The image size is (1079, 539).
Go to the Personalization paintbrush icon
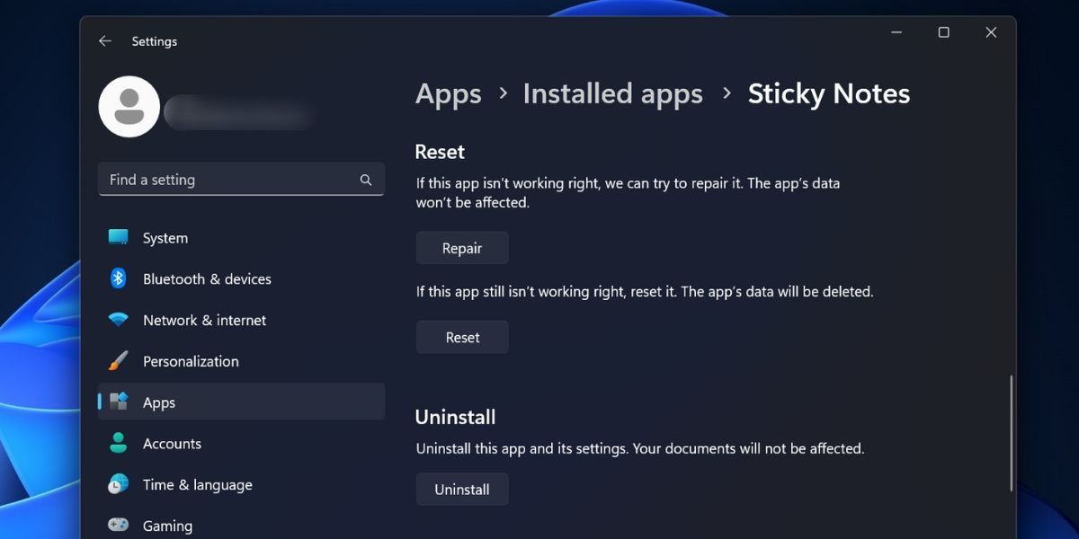[x=118, y=361]
